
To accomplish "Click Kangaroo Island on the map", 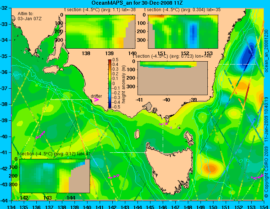I will tap(53, 70).
